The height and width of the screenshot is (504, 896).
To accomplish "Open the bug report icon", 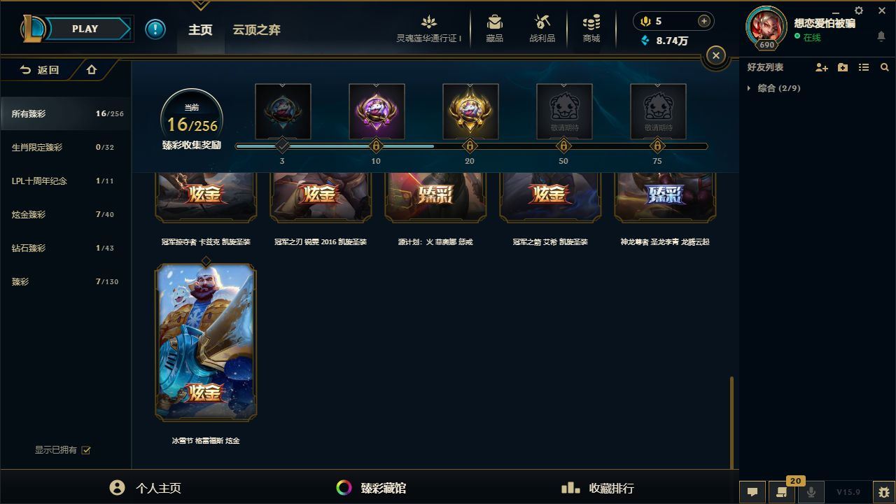I will pyautogui.click(x=883, y=491).
